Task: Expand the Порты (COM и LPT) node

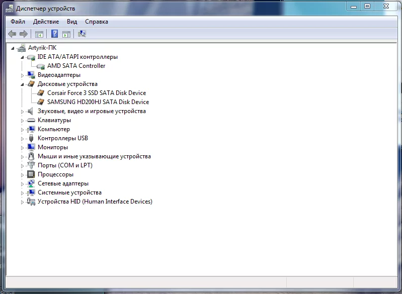Action: pos(22,166)
